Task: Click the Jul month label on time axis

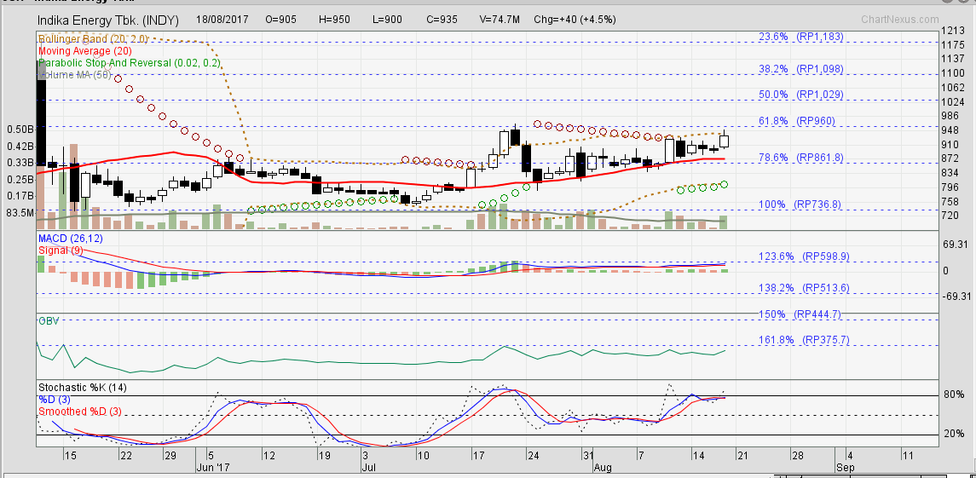Action: pyautogui.click(x=367, y=467)
